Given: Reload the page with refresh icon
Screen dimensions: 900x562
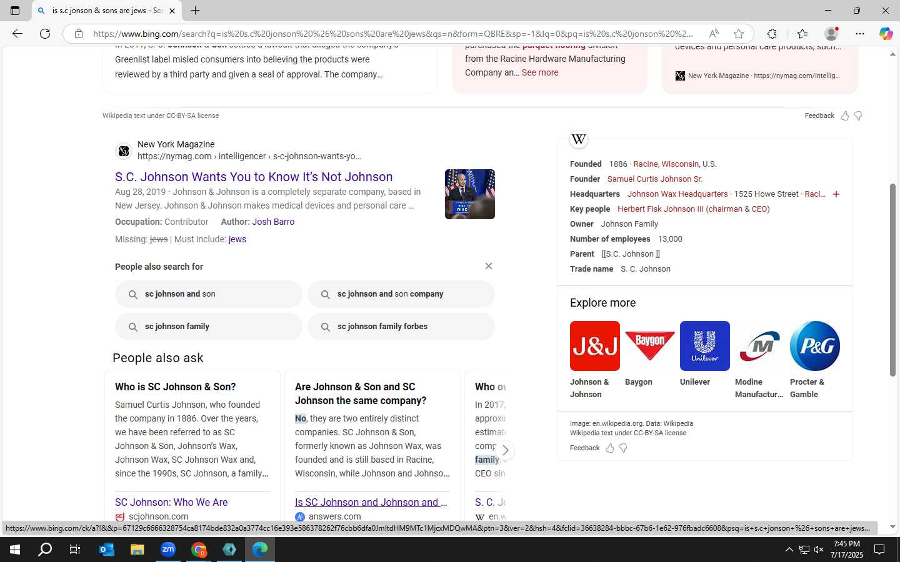Looking at the screenshot, I should click(x=45, y=34).
